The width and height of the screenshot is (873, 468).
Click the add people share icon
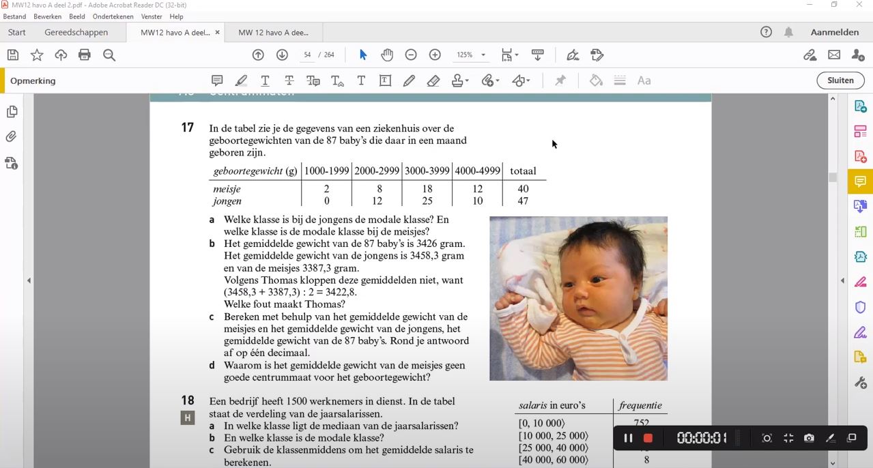pyautogui.click(x=858, y=55)
